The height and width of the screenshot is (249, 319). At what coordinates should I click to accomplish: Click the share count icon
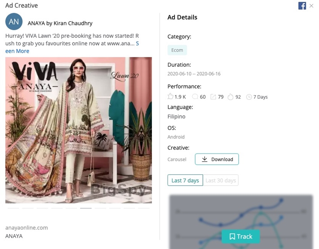(x=213, y=97)
